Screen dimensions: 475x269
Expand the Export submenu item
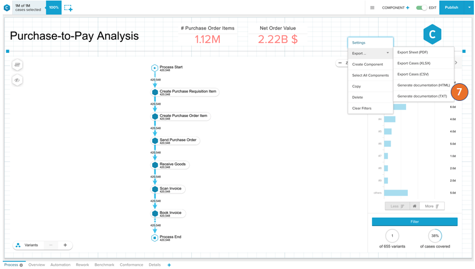[370, 53]
